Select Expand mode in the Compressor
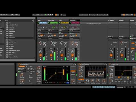Viewport: 136px width, 102px height. 73,75
